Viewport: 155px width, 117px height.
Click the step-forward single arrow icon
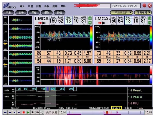(x=19, y=112)
